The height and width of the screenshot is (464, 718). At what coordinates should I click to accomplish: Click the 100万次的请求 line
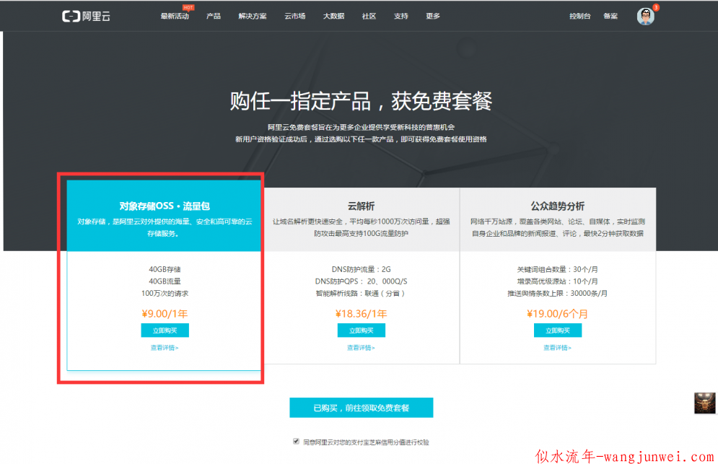click(x=165, y=293)
